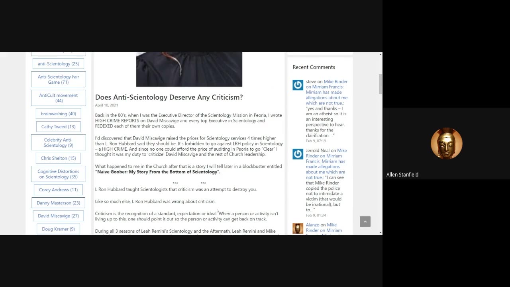The image size is (510, 287).
Task: Open the Alanzo commenter name link
Action: click(313, 225)
